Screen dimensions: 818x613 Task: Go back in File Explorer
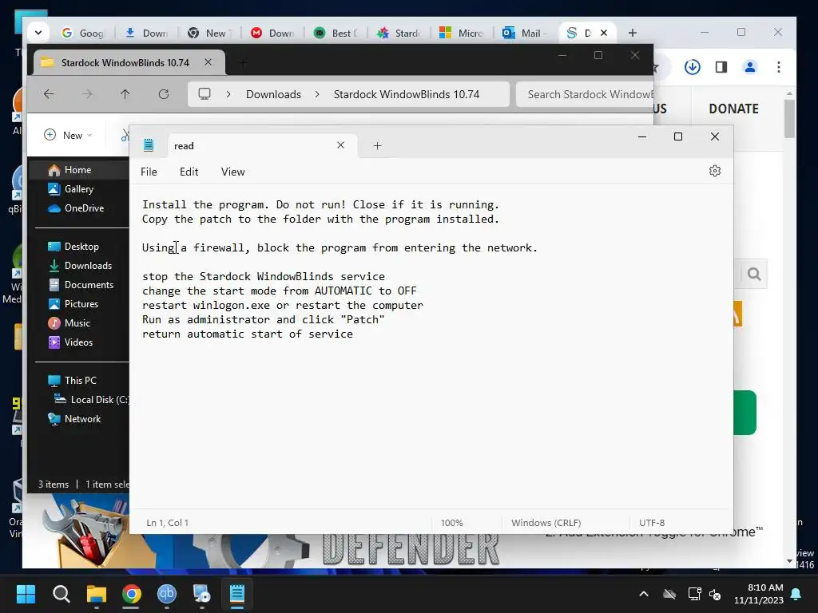tap(49, 94)
